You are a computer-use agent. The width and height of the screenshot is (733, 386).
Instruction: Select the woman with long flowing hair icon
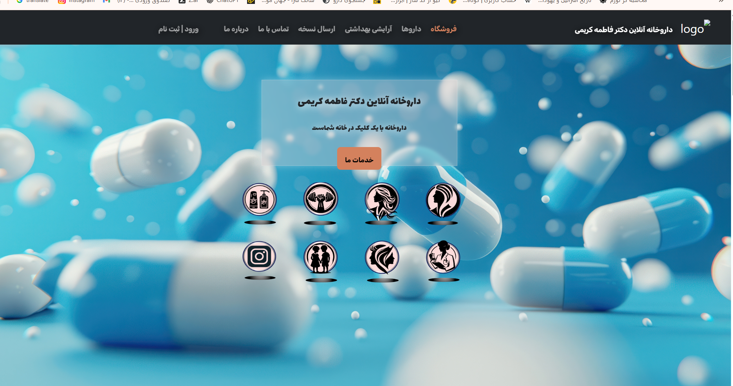[x=382, y=200]
